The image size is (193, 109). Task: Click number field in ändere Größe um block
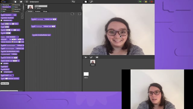click(x=15, y=58)
